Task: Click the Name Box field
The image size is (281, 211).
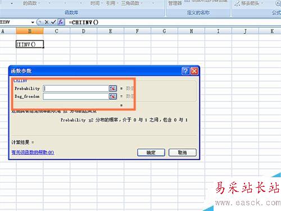Action: point(15,23)
